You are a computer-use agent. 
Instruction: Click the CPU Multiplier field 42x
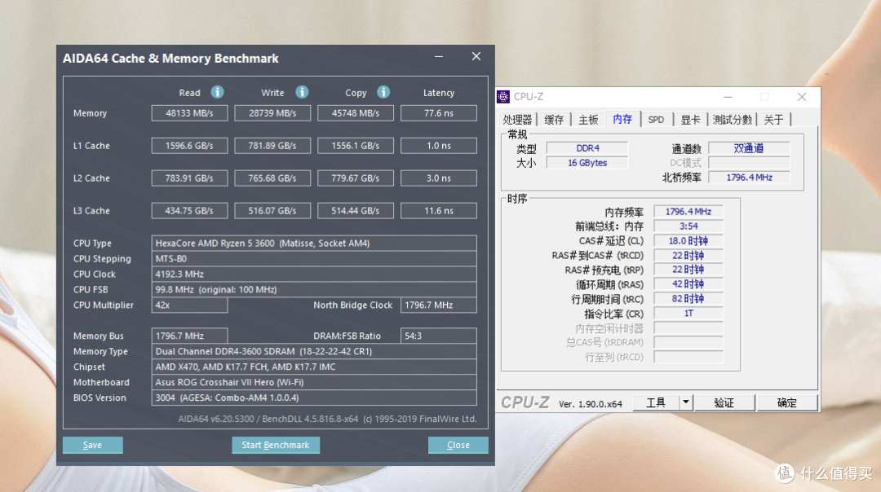coord(189,305)
